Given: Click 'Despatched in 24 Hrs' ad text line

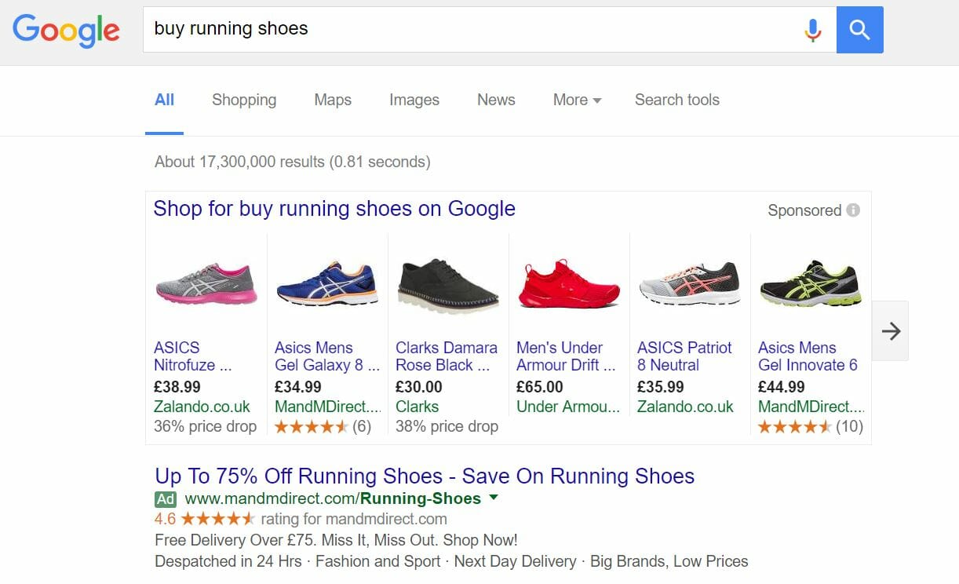Looking at the screenshot, I should (x=451, y=561).
